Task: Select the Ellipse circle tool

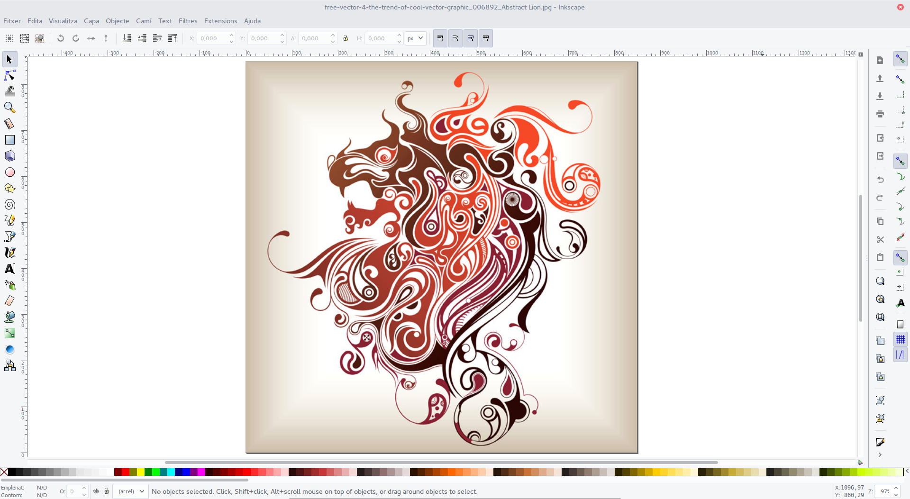Action: coord(9,172)
